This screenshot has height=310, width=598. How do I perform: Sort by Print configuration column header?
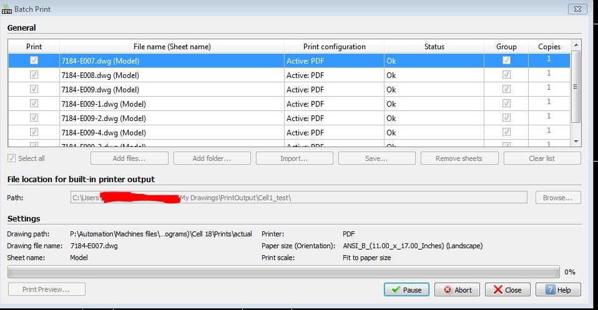(x=334, y=47)
